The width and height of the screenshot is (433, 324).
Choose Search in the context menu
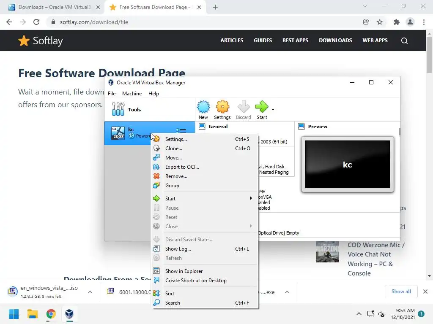click(x=205, y=303)
